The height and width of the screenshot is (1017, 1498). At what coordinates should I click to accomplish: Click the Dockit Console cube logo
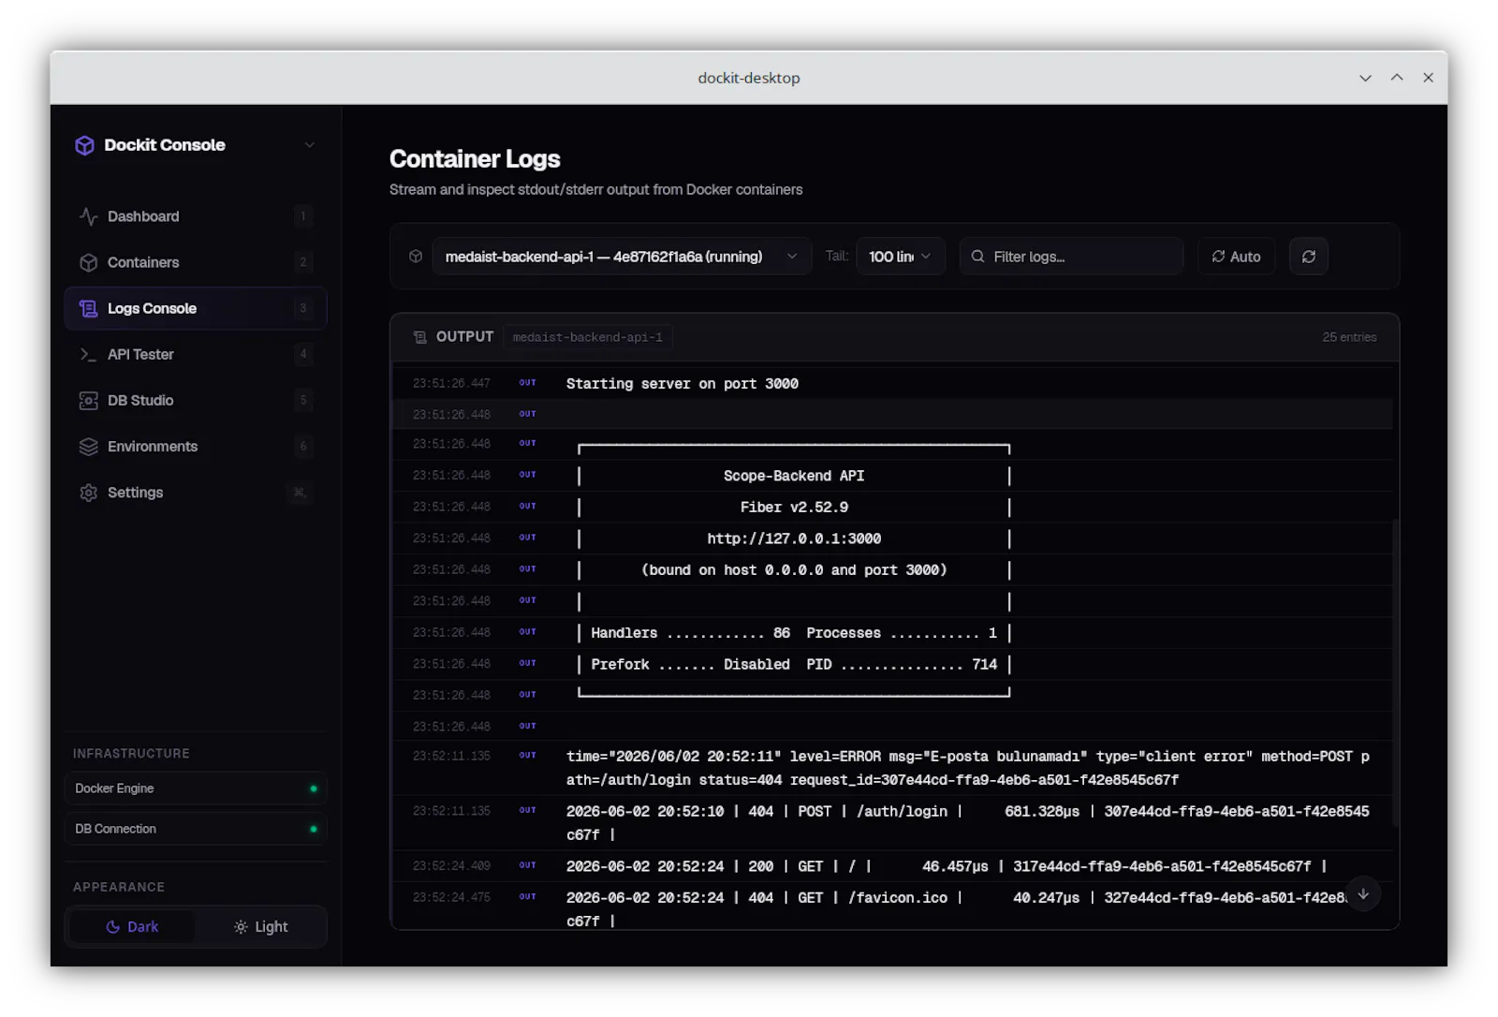[x=85, y=145]
